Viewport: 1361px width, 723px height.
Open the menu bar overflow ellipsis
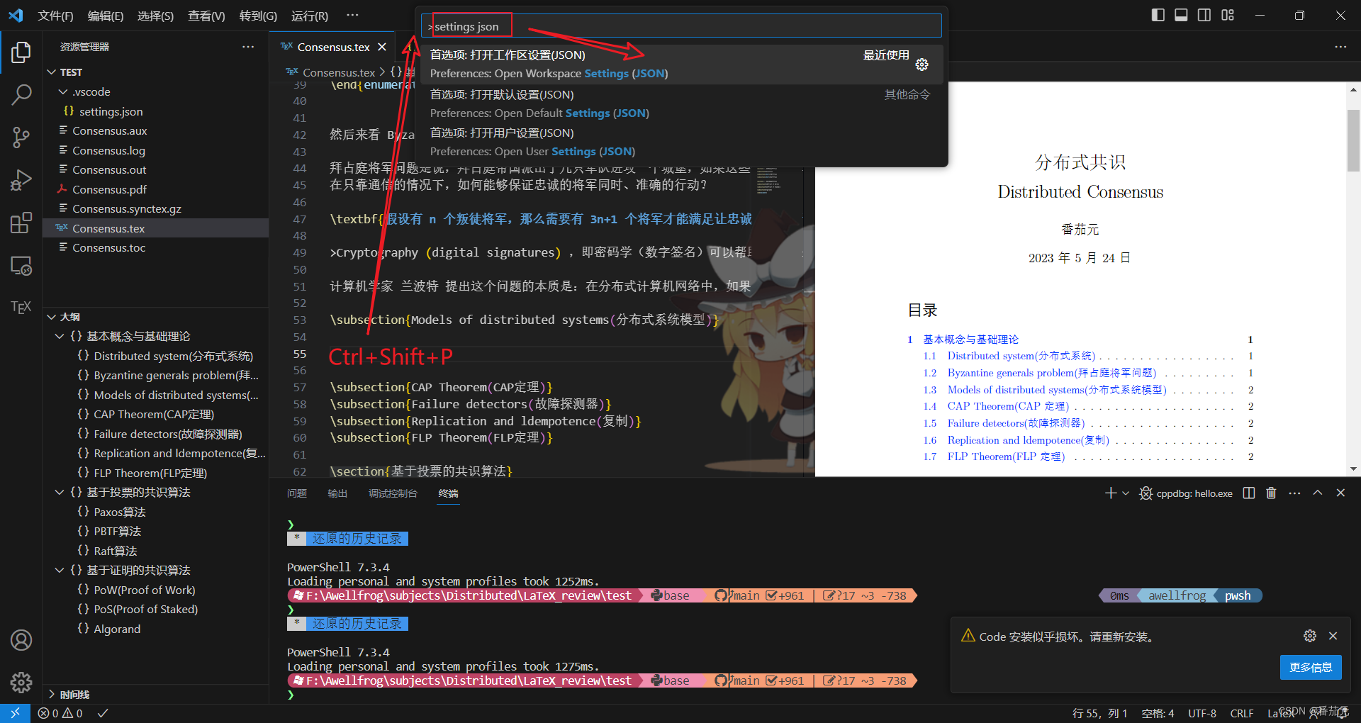tap(352, 15)
